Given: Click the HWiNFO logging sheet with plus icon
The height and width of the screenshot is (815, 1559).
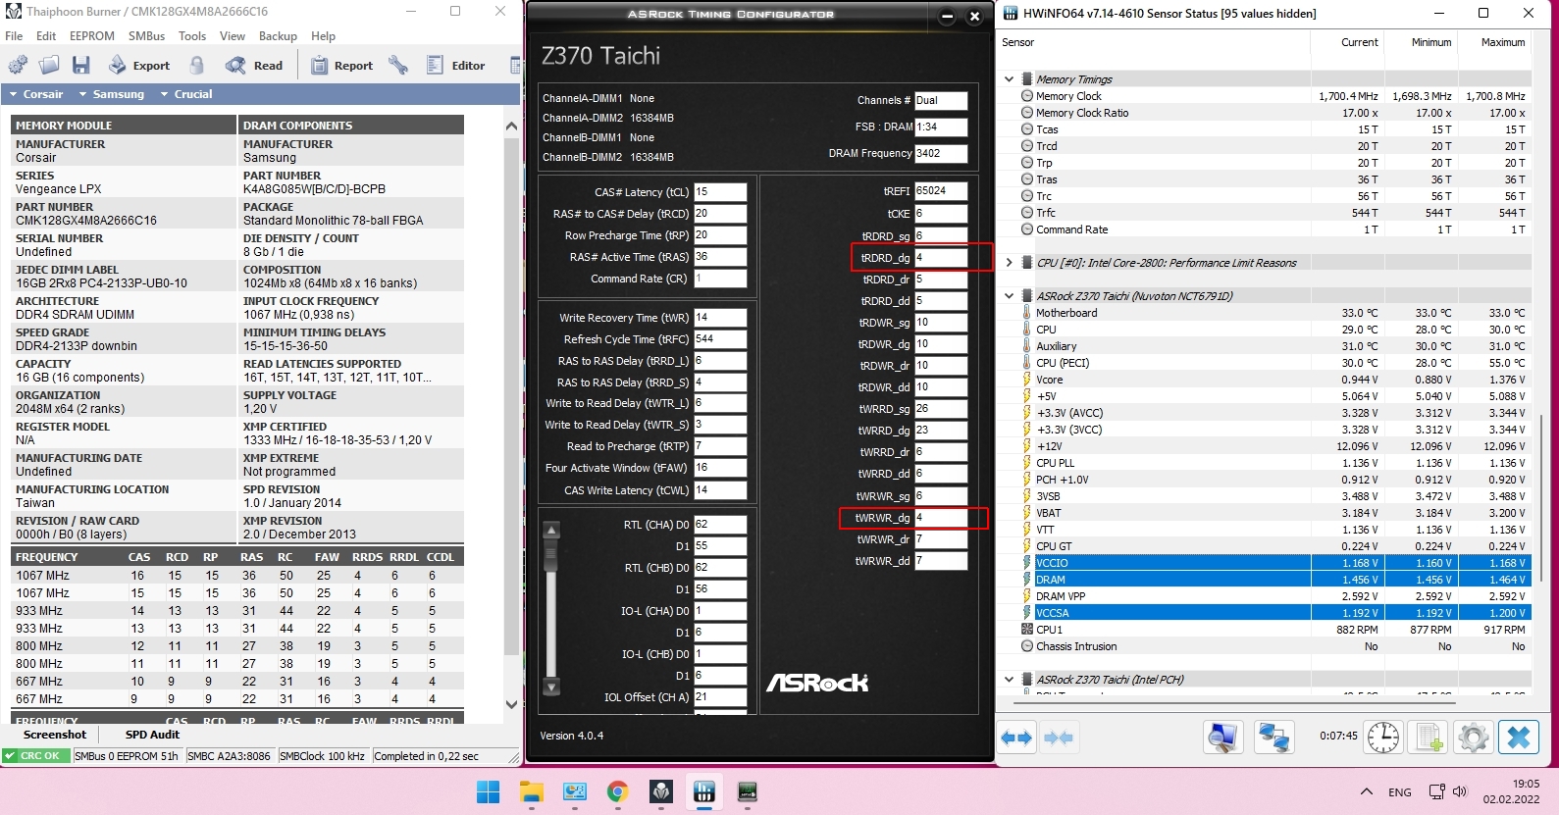Looking at the screenshot, I should (1429, 738).
